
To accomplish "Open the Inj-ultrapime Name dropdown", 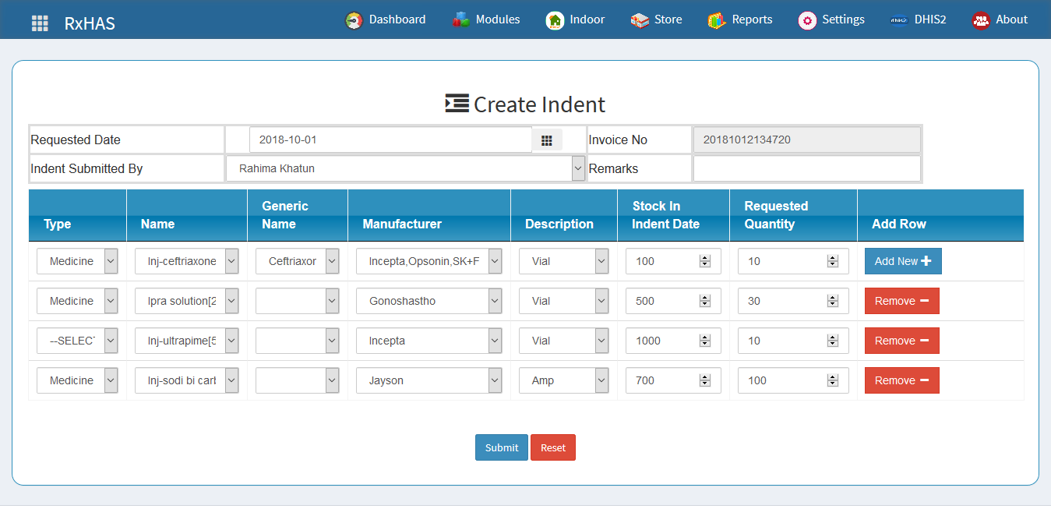I will pos(187,341).
